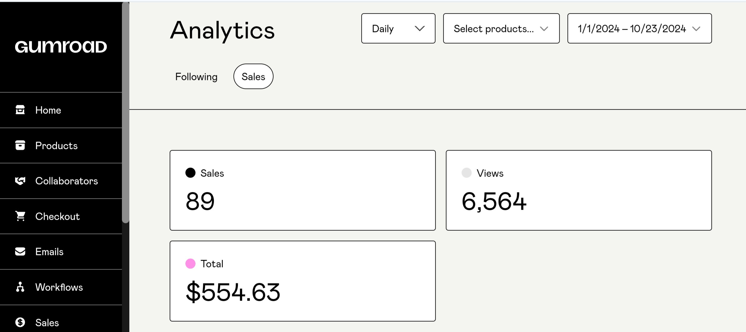Viewport: 746px width, 332px height.
Task: Switch to the Following tab
Action: pyautogui.click(x=196, y=77)
